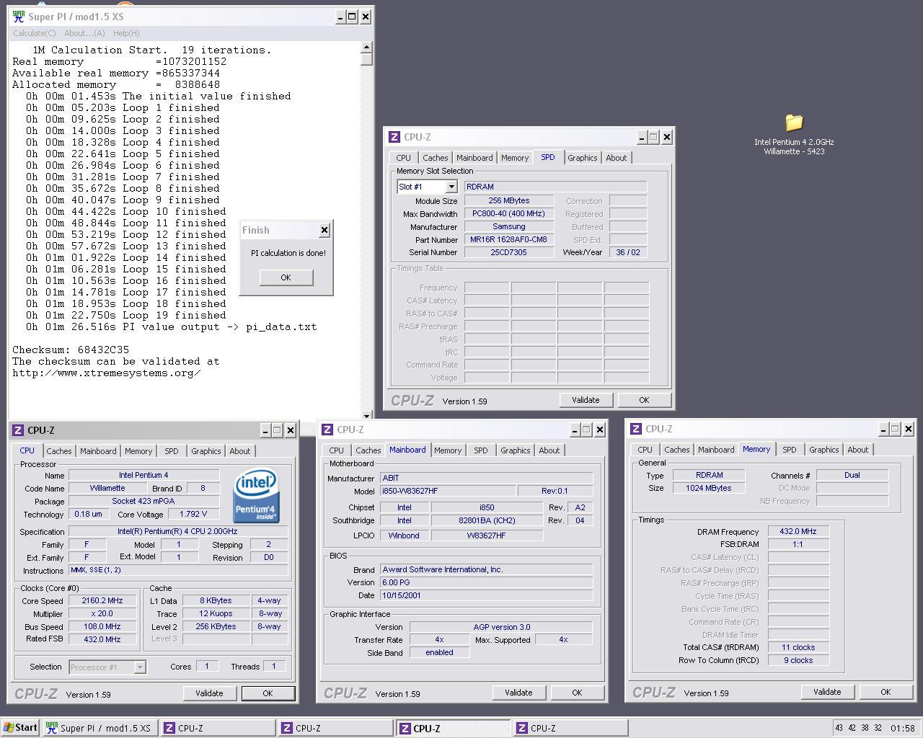The image size is (923, 738).
Task: Click the CPU-Z icon in Mainboard window title
Action: [x=327, y=430]
